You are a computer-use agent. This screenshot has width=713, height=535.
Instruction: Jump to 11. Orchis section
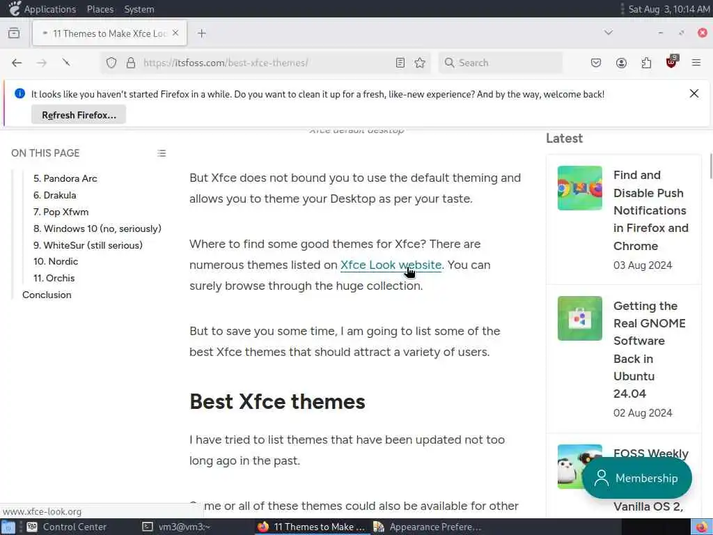[54, 278]
